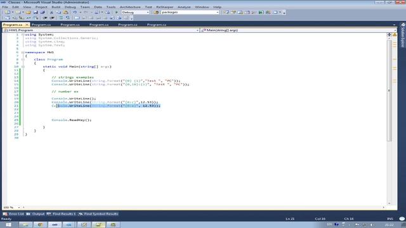Image resolution: width=406 pixels, height=228 pixels.
Task: Click the Find in Files icon next to packages box
Action: pos(156,12)
